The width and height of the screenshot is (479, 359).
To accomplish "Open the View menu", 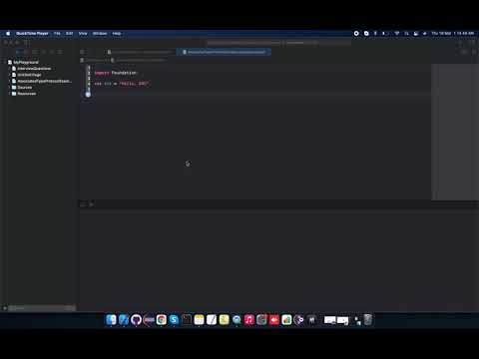I will (x=83, y=34).
